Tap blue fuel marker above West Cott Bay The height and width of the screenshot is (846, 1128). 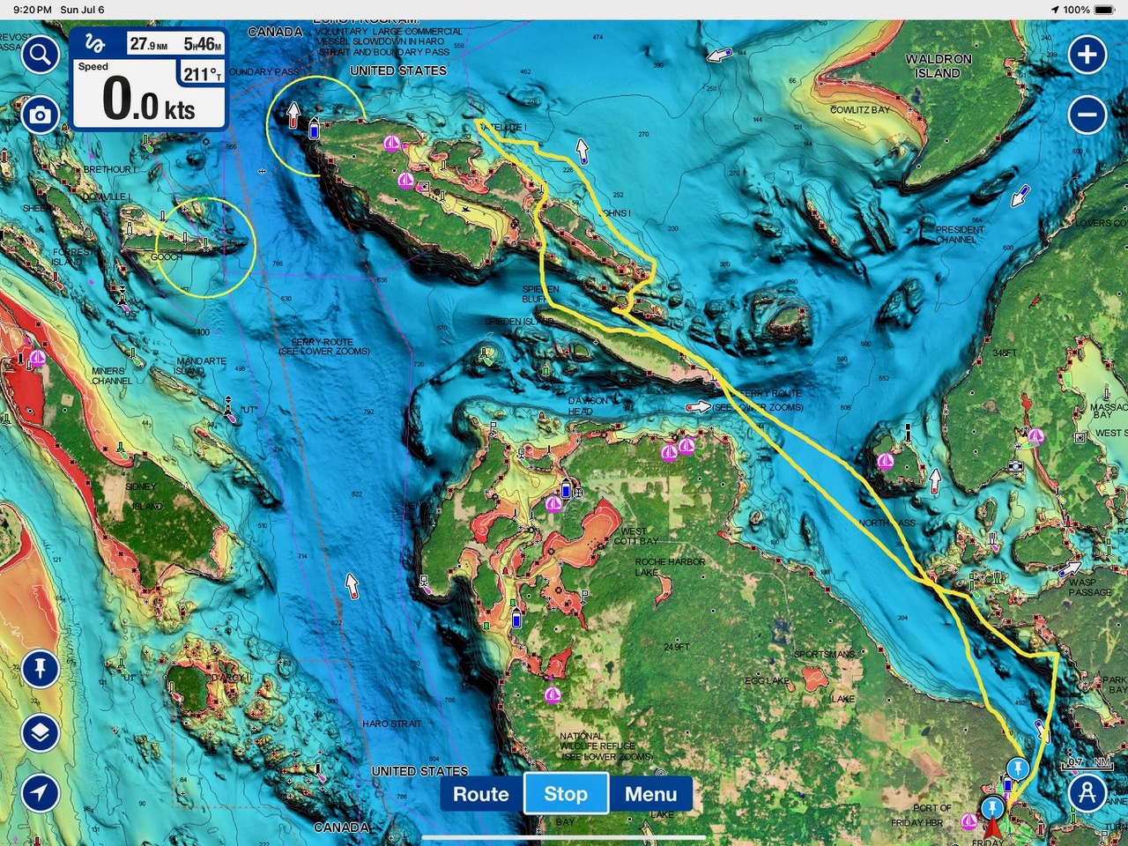[566, 490]
